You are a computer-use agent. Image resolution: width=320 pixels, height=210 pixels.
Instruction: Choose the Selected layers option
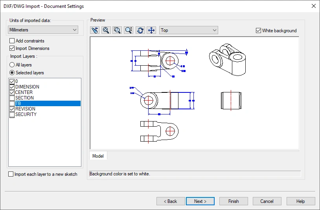12,73
